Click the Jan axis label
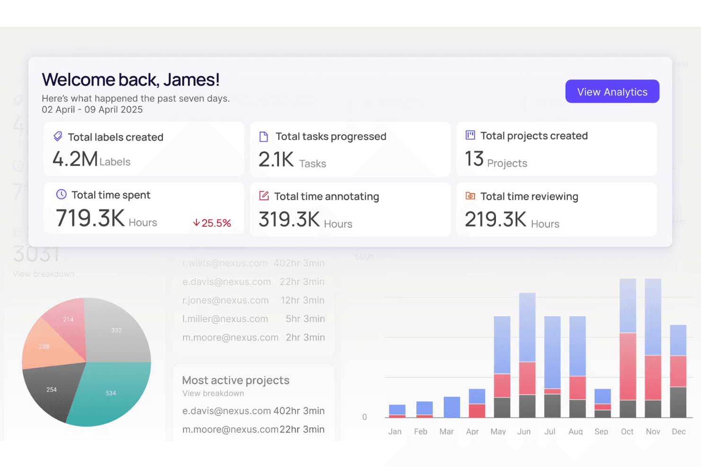Viewport: 701px width, 467px height. 395,432
